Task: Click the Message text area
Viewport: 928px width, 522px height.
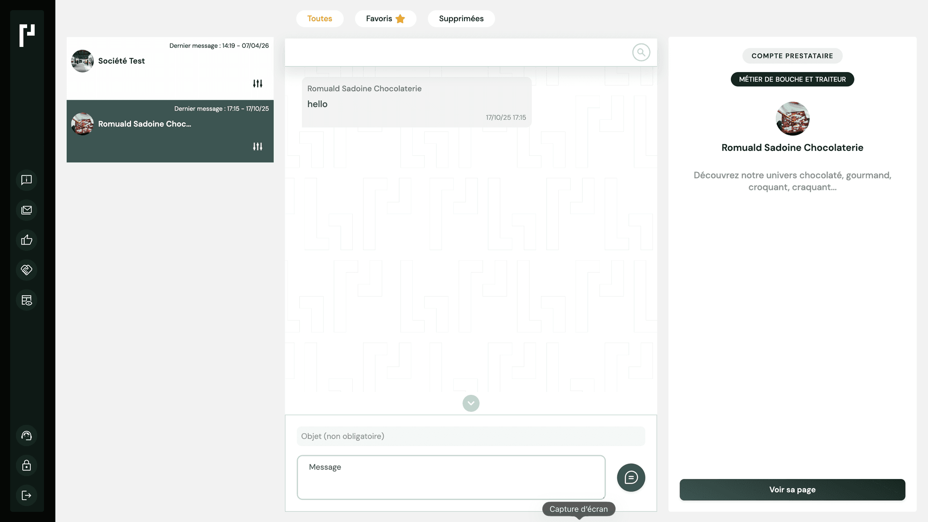Action: click(x=451, y=477)
